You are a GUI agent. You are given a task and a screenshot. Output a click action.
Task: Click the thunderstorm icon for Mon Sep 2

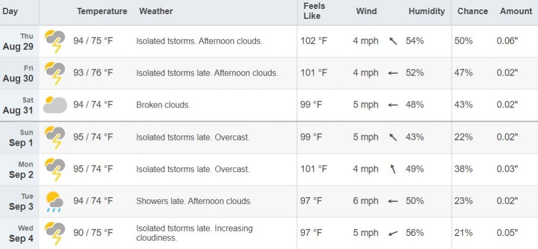[x=55, y=169]
